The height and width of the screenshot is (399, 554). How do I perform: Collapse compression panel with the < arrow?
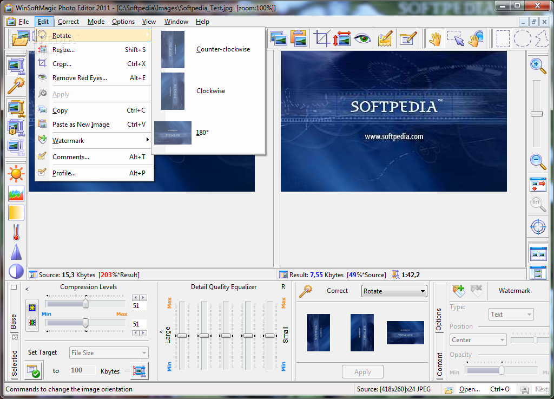click(x=27, y=289)
